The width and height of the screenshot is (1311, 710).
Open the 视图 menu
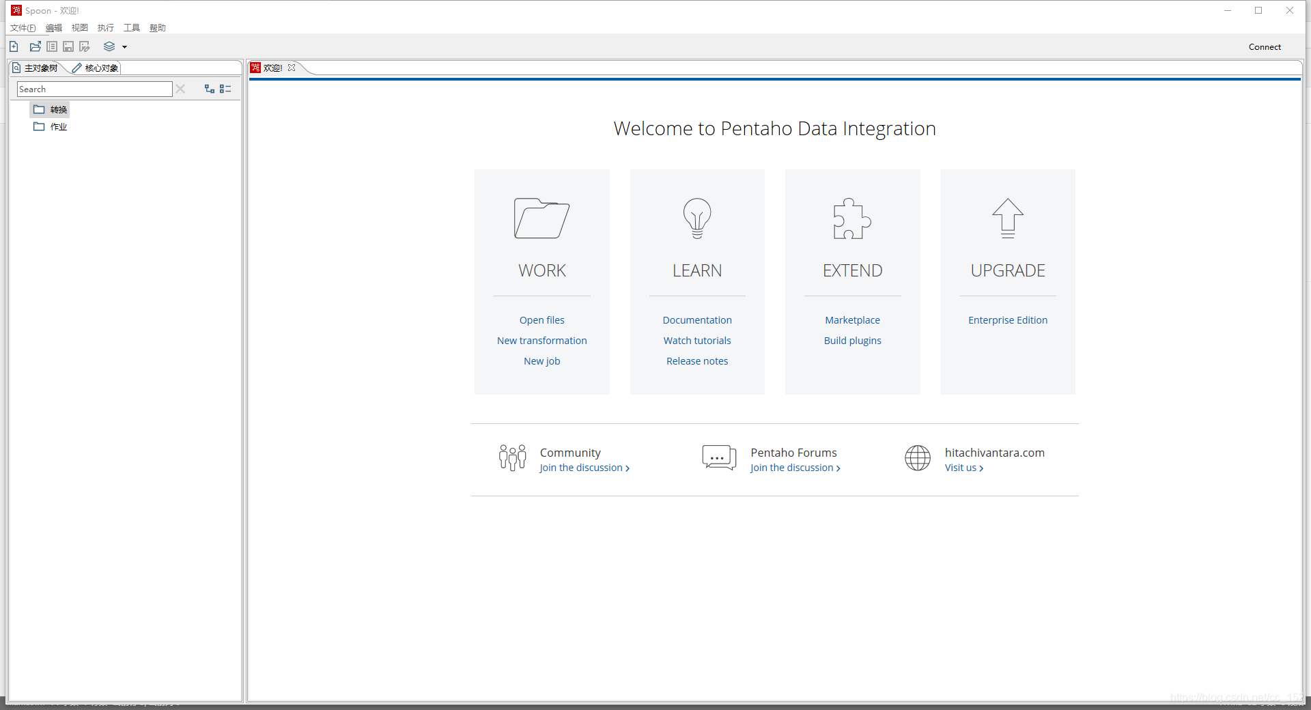coord(80,28)
